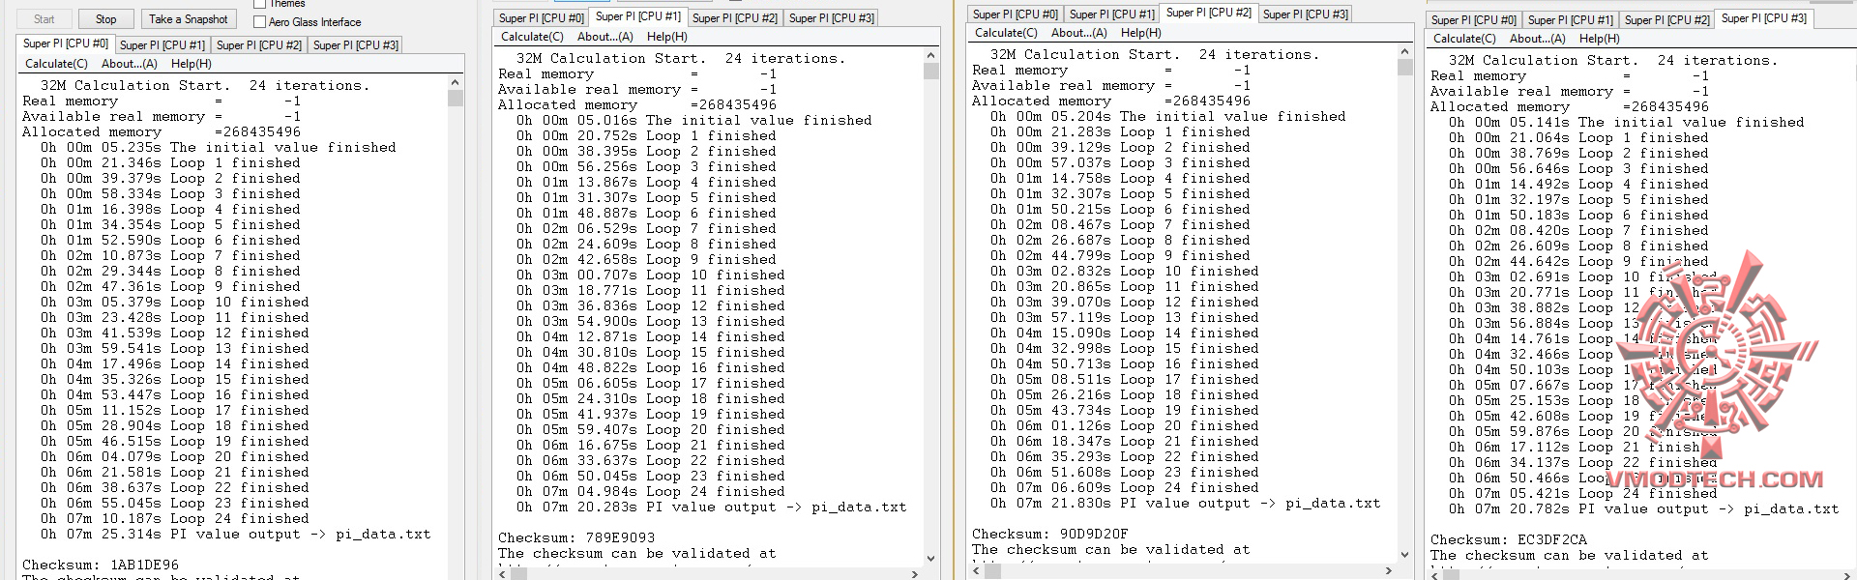Open Calculate(C) menu in checksum EC3DF2CA window

(x=1464, y=39)
